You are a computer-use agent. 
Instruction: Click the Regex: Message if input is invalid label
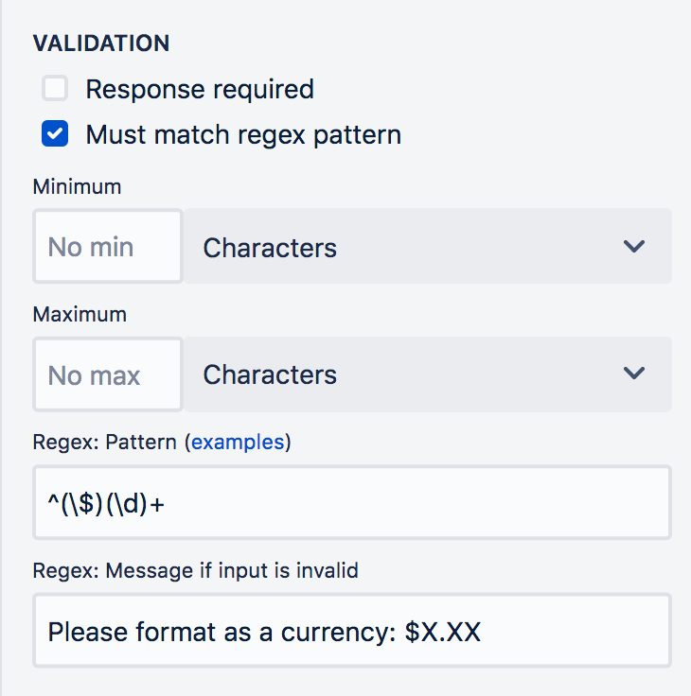(x=196, y=570)
